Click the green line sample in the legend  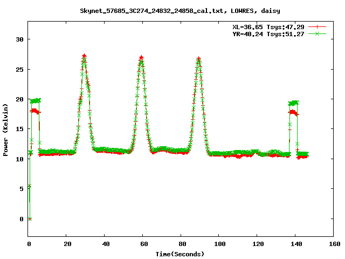point(318,33)
